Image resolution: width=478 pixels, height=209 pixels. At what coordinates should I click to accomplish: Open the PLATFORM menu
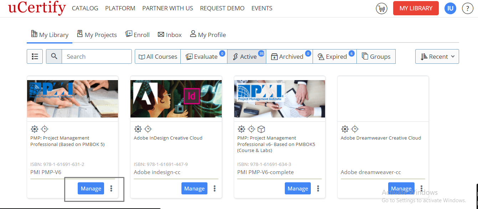(x=120, y=8)
